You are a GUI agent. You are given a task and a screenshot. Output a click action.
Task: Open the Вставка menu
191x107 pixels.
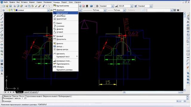[24, 2]
